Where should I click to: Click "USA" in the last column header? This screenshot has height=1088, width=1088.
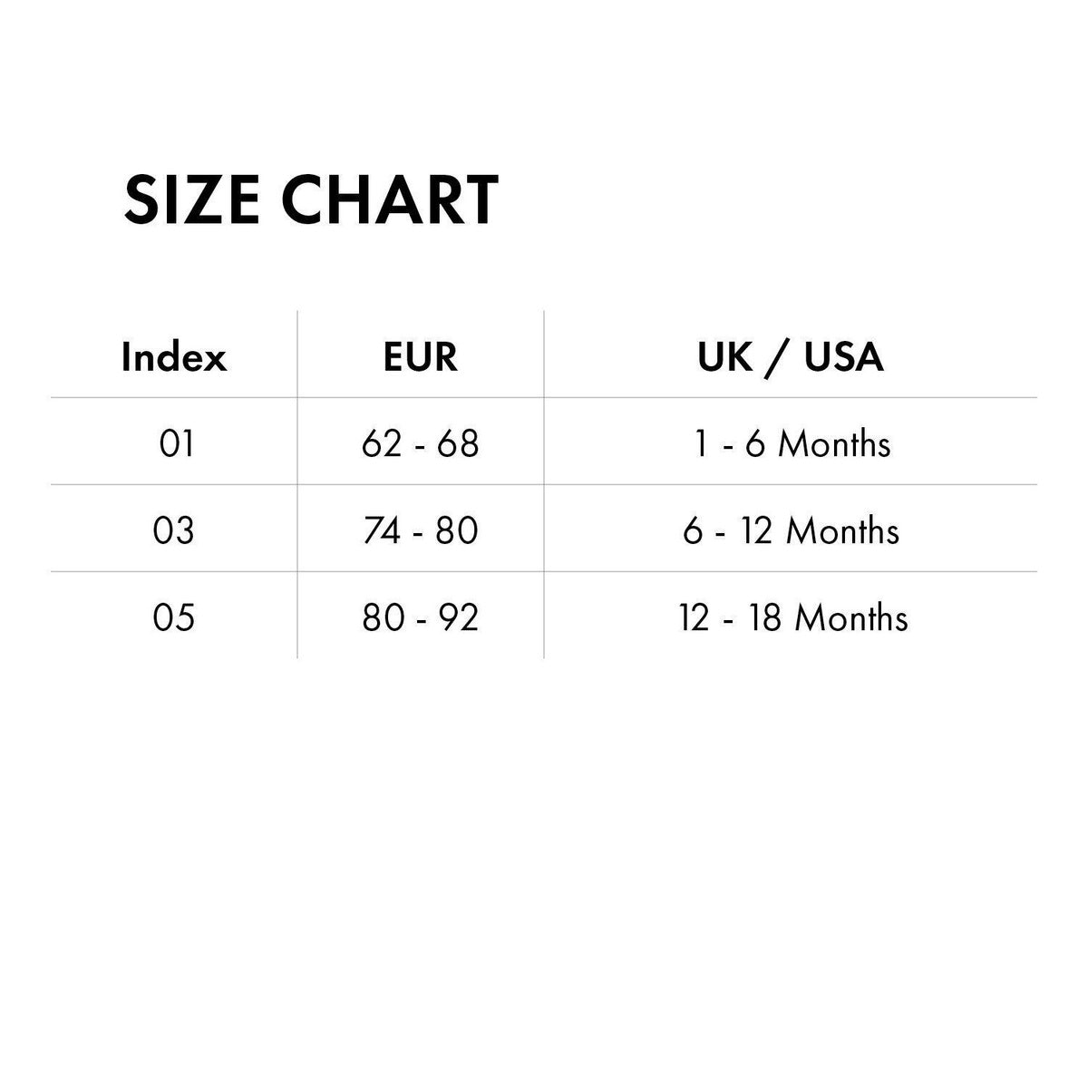(844, 357)
